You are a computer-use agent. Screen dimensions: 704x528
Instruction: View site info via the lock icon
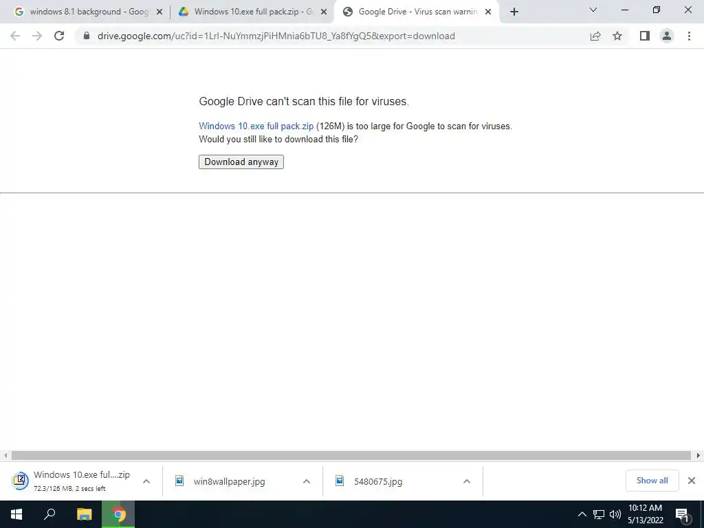point(87,36)
